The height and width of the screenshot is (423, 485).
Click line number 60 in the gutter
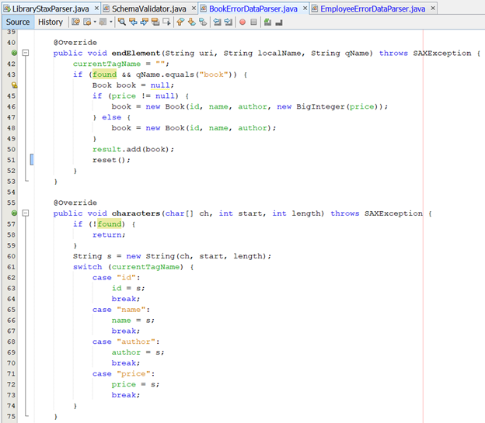coord(11,256)
